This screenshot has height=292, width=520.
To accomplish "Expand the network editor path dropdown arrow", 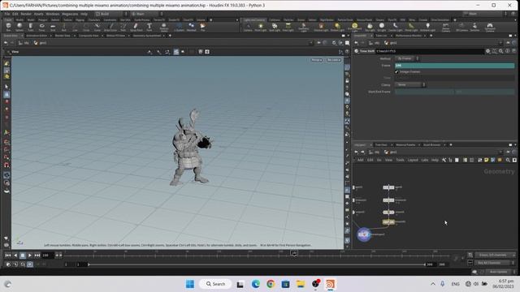I will pos(500,152).
